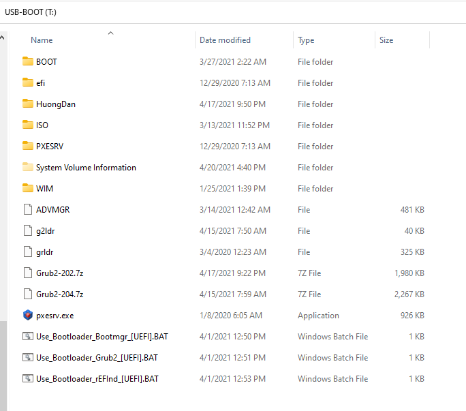Select Use_Bootloader_rEFInd batch file icon
The height and width of the screenshot is (411, 466).
[28, 378]
